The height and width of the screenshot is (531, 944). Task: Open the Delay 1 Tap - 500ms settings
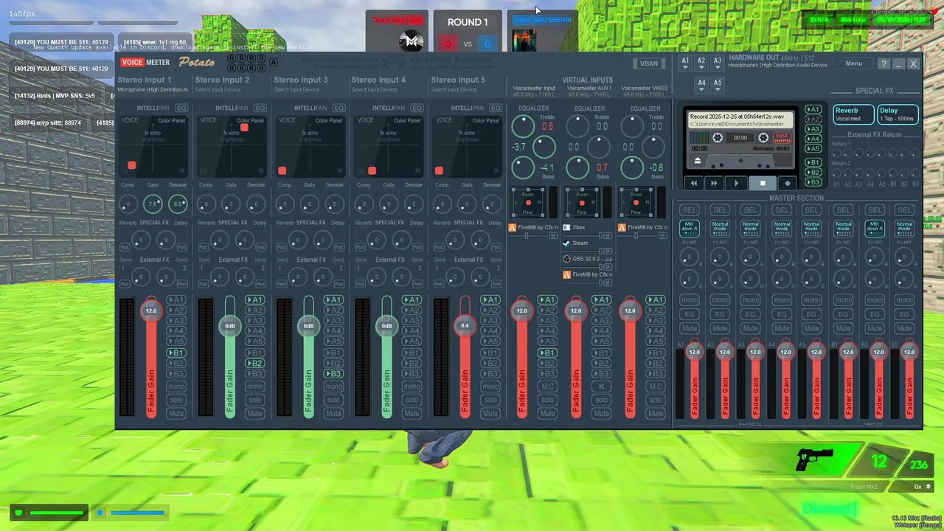(898, 114)
